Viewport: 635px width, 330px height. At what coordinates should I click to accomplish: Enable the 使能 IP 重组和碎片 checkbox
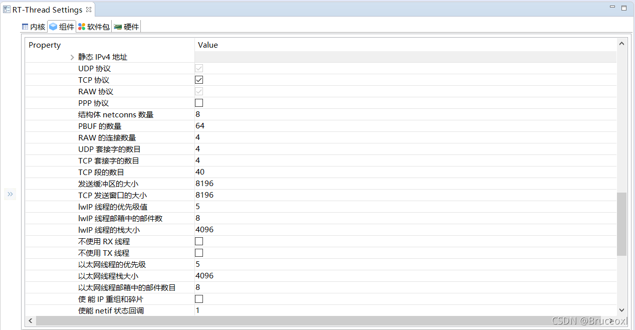click(x=199, y=299)
